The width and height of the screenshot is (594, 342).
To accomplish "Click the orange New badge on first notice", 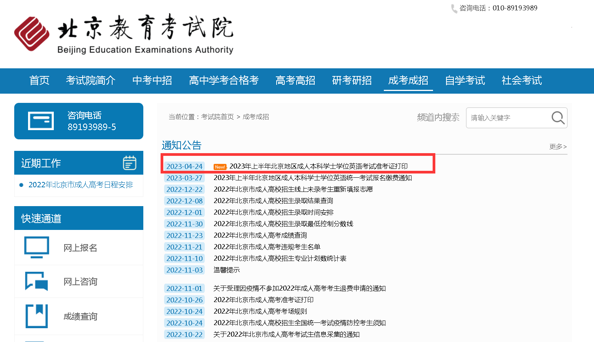I will [x=220, y=167].
